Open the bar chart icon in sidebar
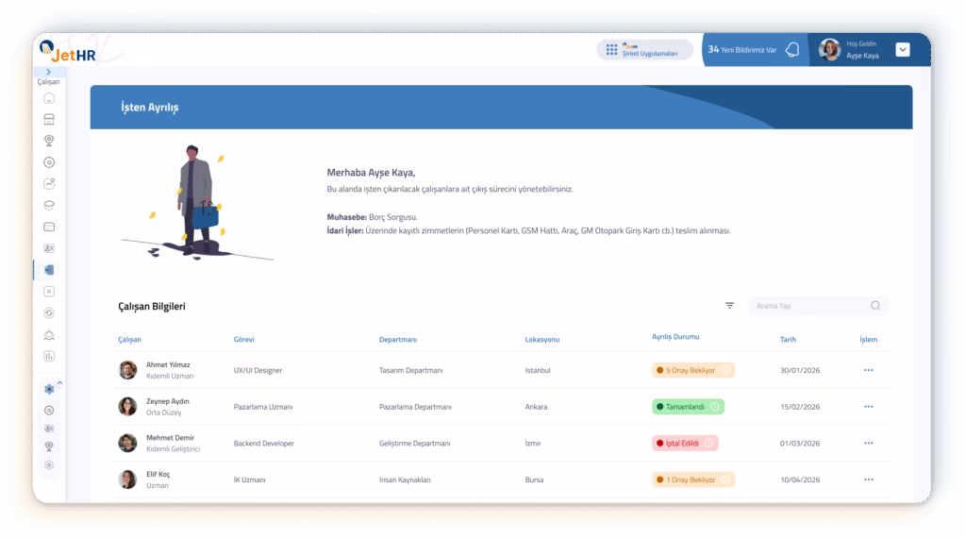Image resolution: width=966 pixels, height=538 pixels. (x=49, y=356)
